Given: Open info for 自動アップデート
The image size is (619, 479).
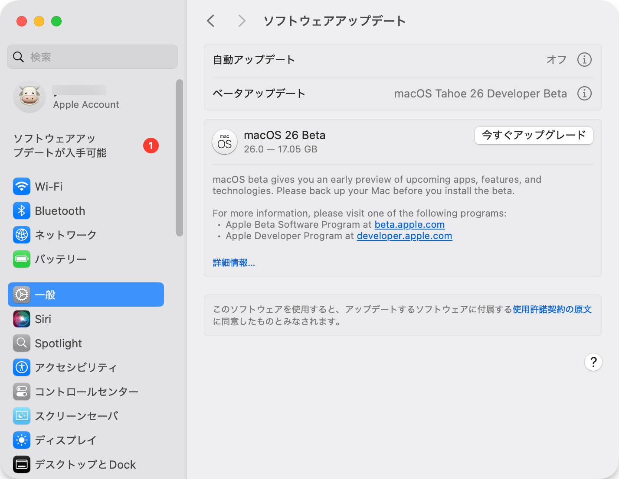Looking at the screenshot, I should 584,59.
